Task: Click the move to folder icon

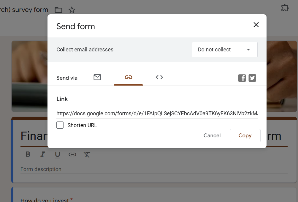Action: point(58,10)
